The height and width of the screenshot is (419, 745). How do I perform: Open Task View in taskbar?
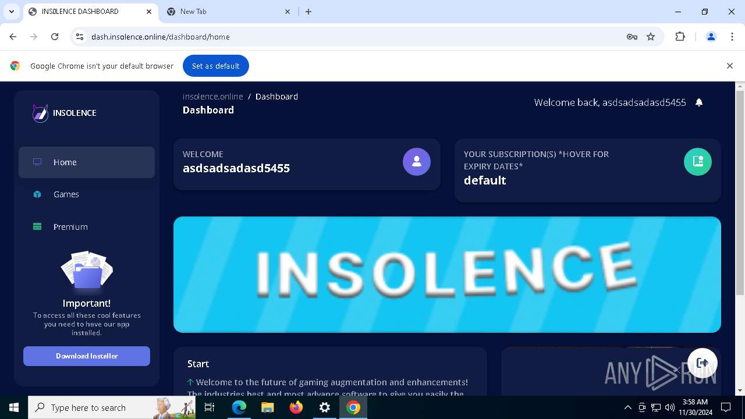click(210, 407)
